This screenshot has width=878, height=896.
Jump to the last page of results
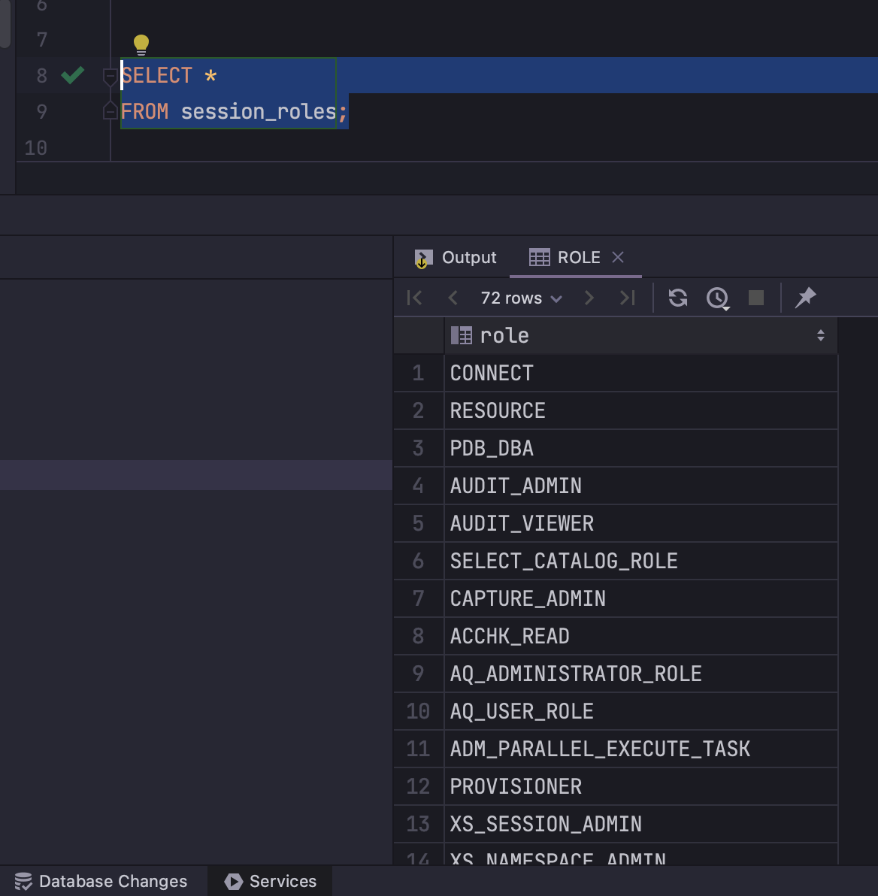point(628,298)
